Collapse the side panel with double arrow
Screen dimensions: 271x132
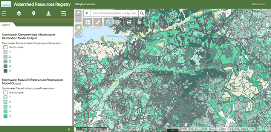[x=69, y=129]
